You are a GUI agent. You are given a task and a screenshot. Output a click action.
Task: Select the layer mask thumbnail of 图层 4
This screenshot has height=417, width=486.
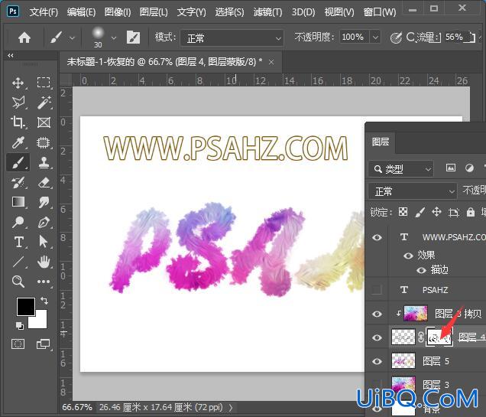coord(439,337)
